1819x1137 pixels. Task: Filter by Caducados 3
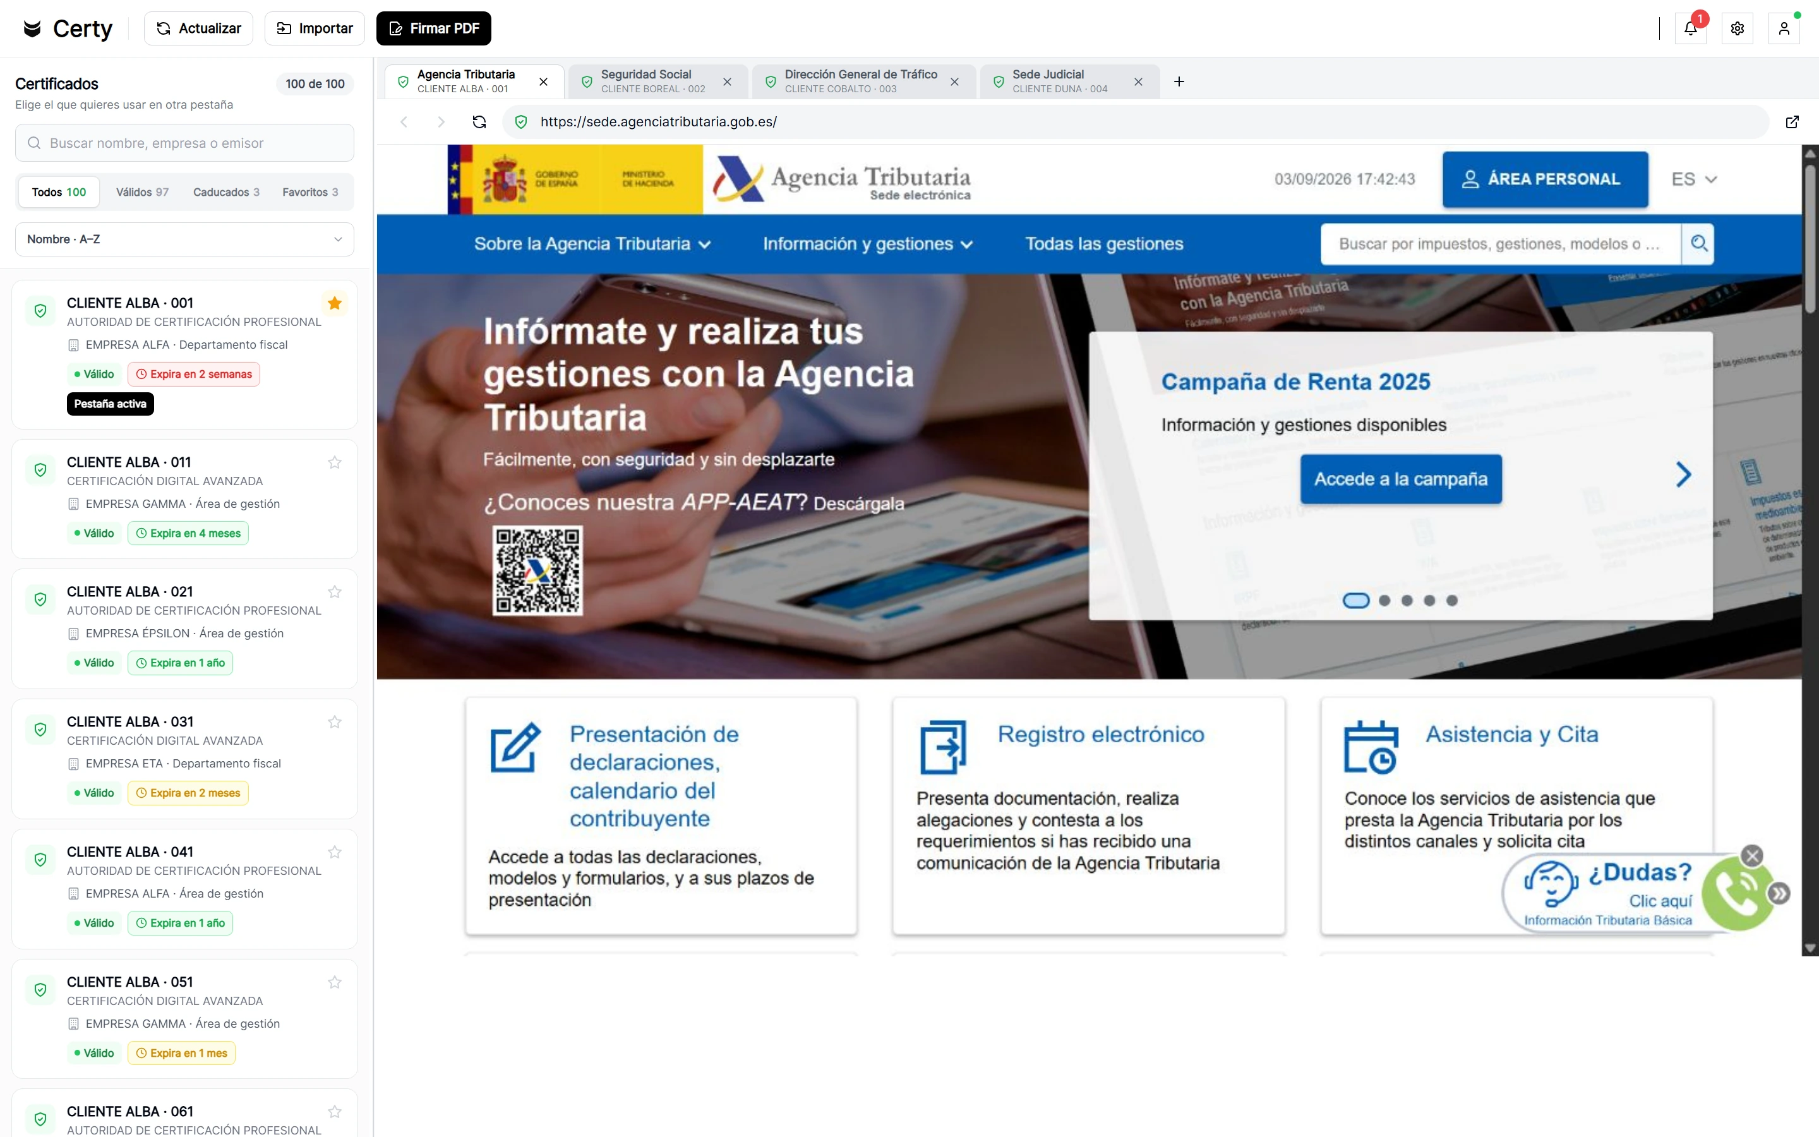[226, 193]
